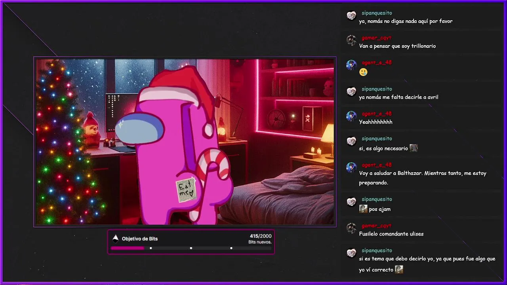Viewport: 507px width, 285px height.
Task: Click the "Eat me" note on the crewmate
Action: point(186,190)
